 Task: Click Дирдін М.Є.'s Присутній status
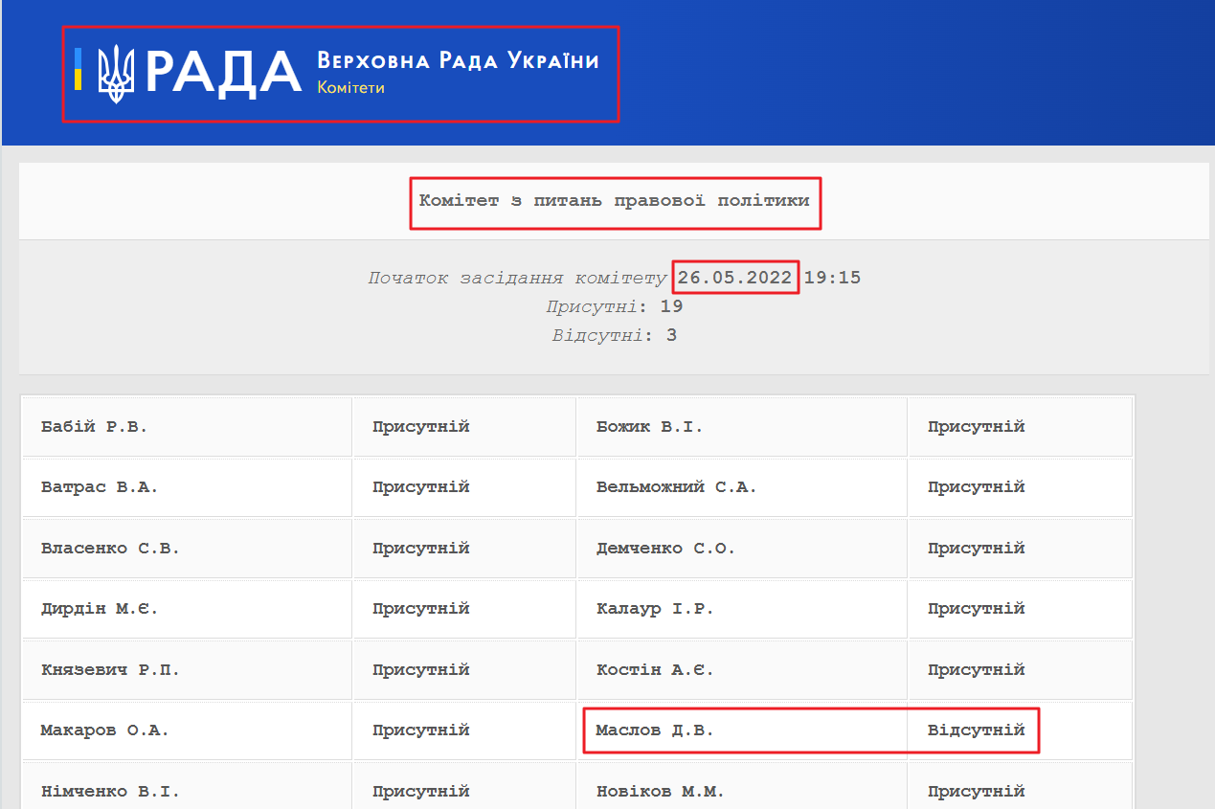421,608
